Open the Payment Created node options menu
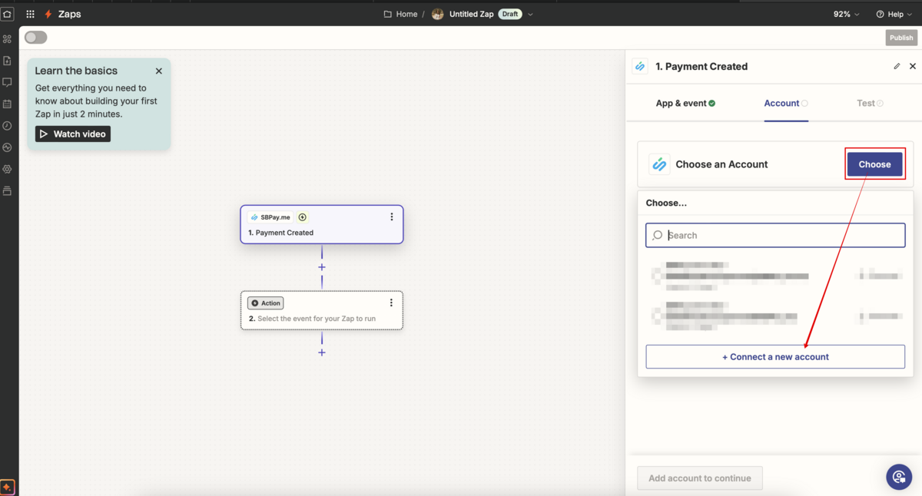922x496 pixels. [x=392, y=217]
